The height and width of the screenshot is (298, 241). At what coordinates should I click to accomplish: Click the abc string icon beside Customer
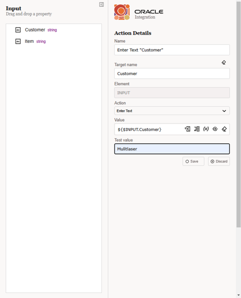(x=18, y=30)
